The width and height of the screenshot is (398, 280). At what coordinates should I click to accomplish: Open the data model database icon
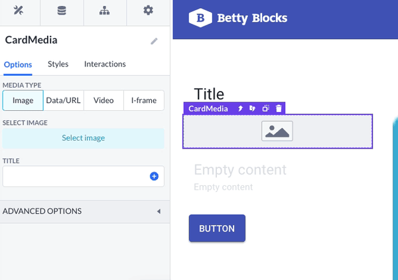(x=62, y=11)
